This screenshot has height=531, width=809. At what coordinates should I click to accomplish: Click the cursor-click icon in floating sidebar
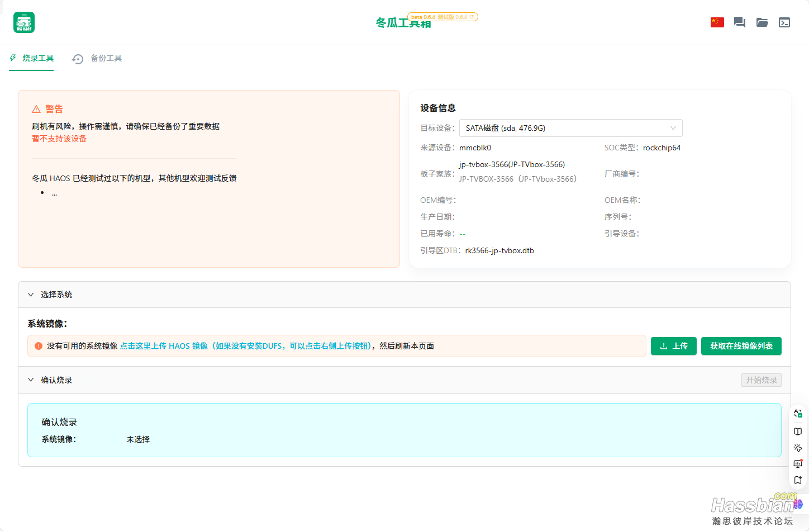[x=798, y=448]
